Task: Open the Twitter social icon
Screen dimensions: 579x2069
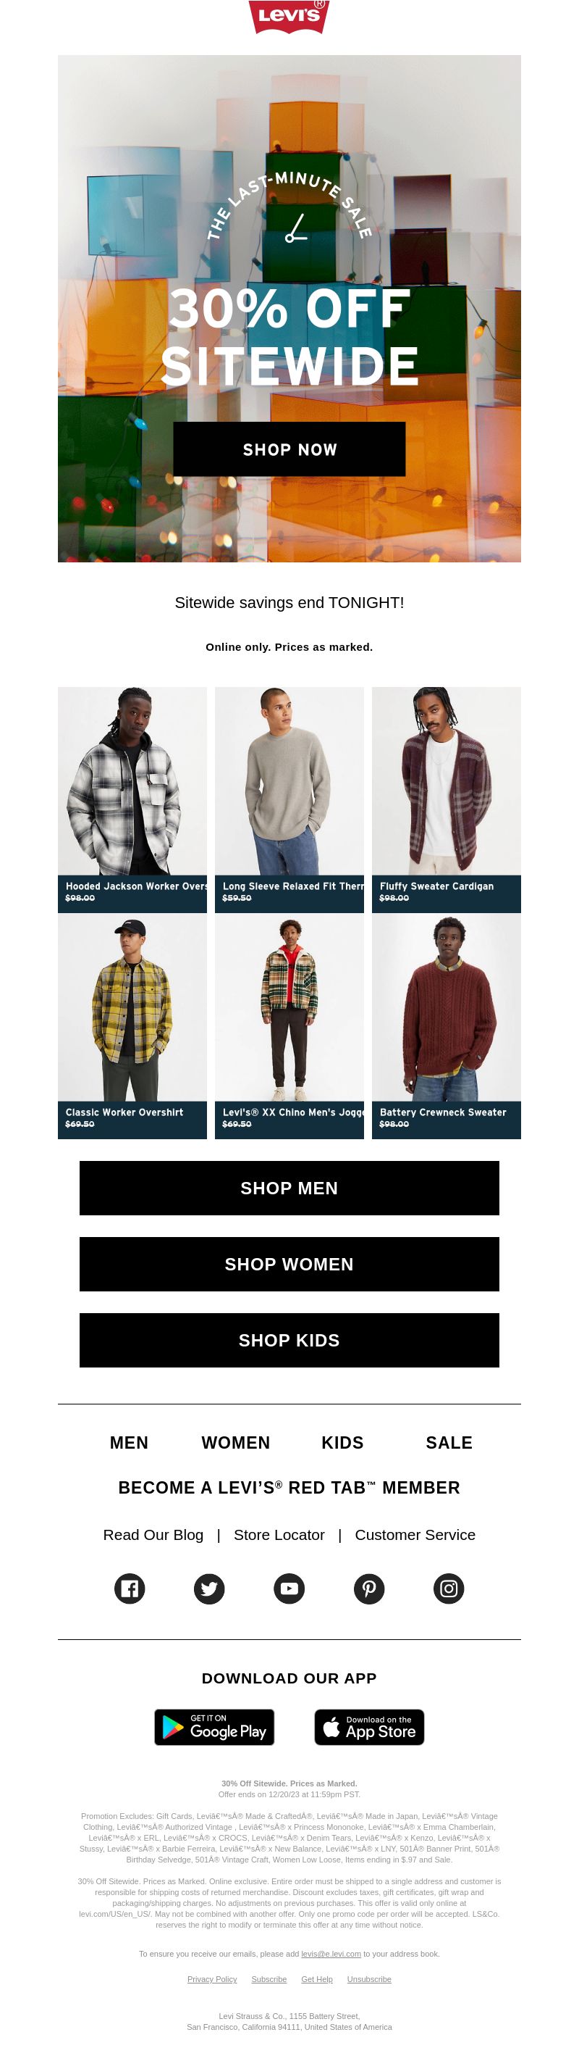Action: pos(209,1588)
